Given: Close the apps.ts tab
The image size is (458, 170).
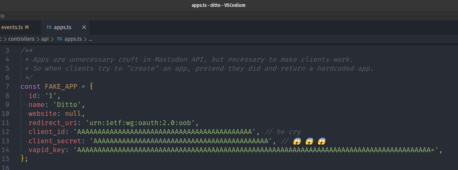Looking at the screenshot, I should pyautogui.click(x=84, y=27).
